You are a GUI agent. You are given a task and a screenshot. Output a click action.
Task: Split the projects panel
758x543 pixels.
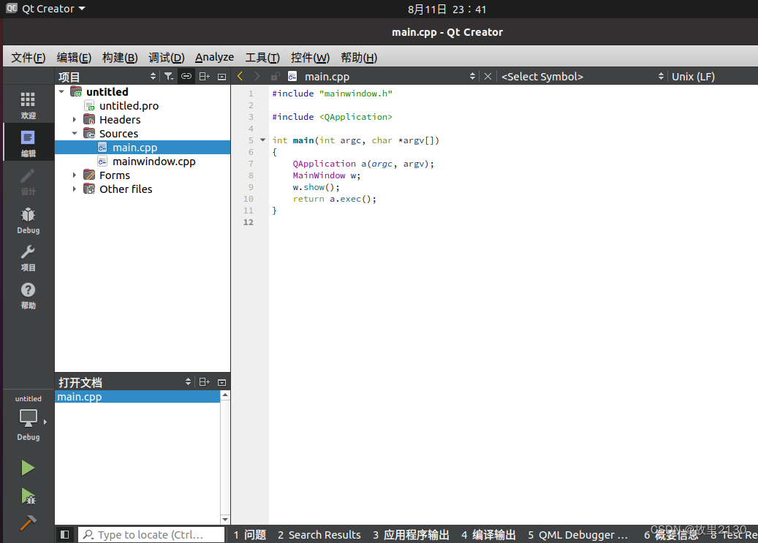(205, 77)
